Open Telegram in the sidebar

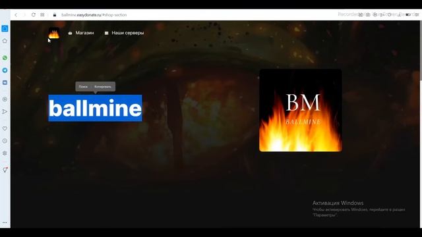[5, 70]
